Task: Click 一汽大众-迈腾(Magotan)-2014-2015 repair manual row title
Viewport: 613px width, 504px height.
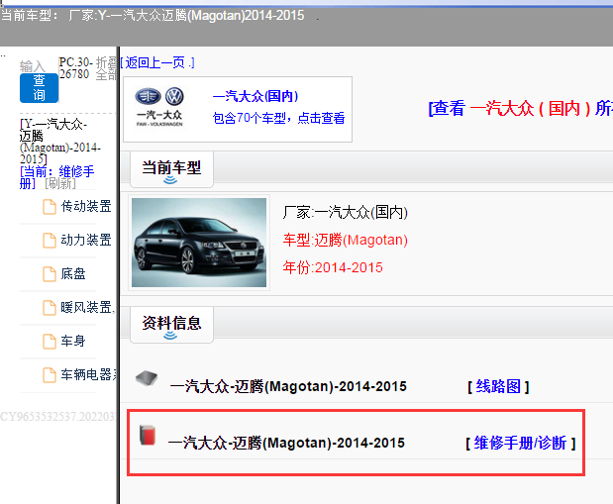Action: [286, 443]
